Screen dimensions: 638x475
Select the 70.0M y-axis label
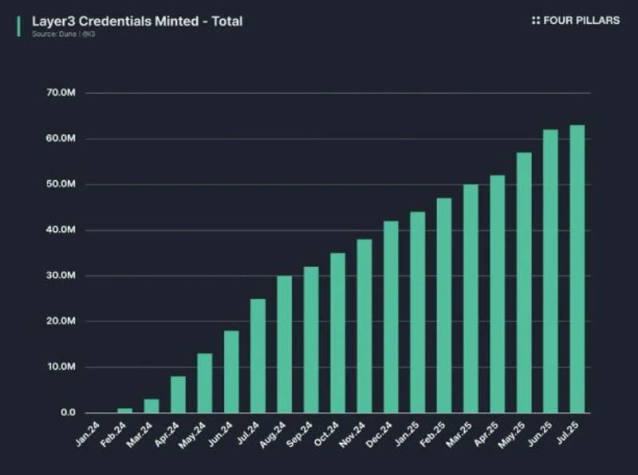pyautogui.click(x=61, y=93)
